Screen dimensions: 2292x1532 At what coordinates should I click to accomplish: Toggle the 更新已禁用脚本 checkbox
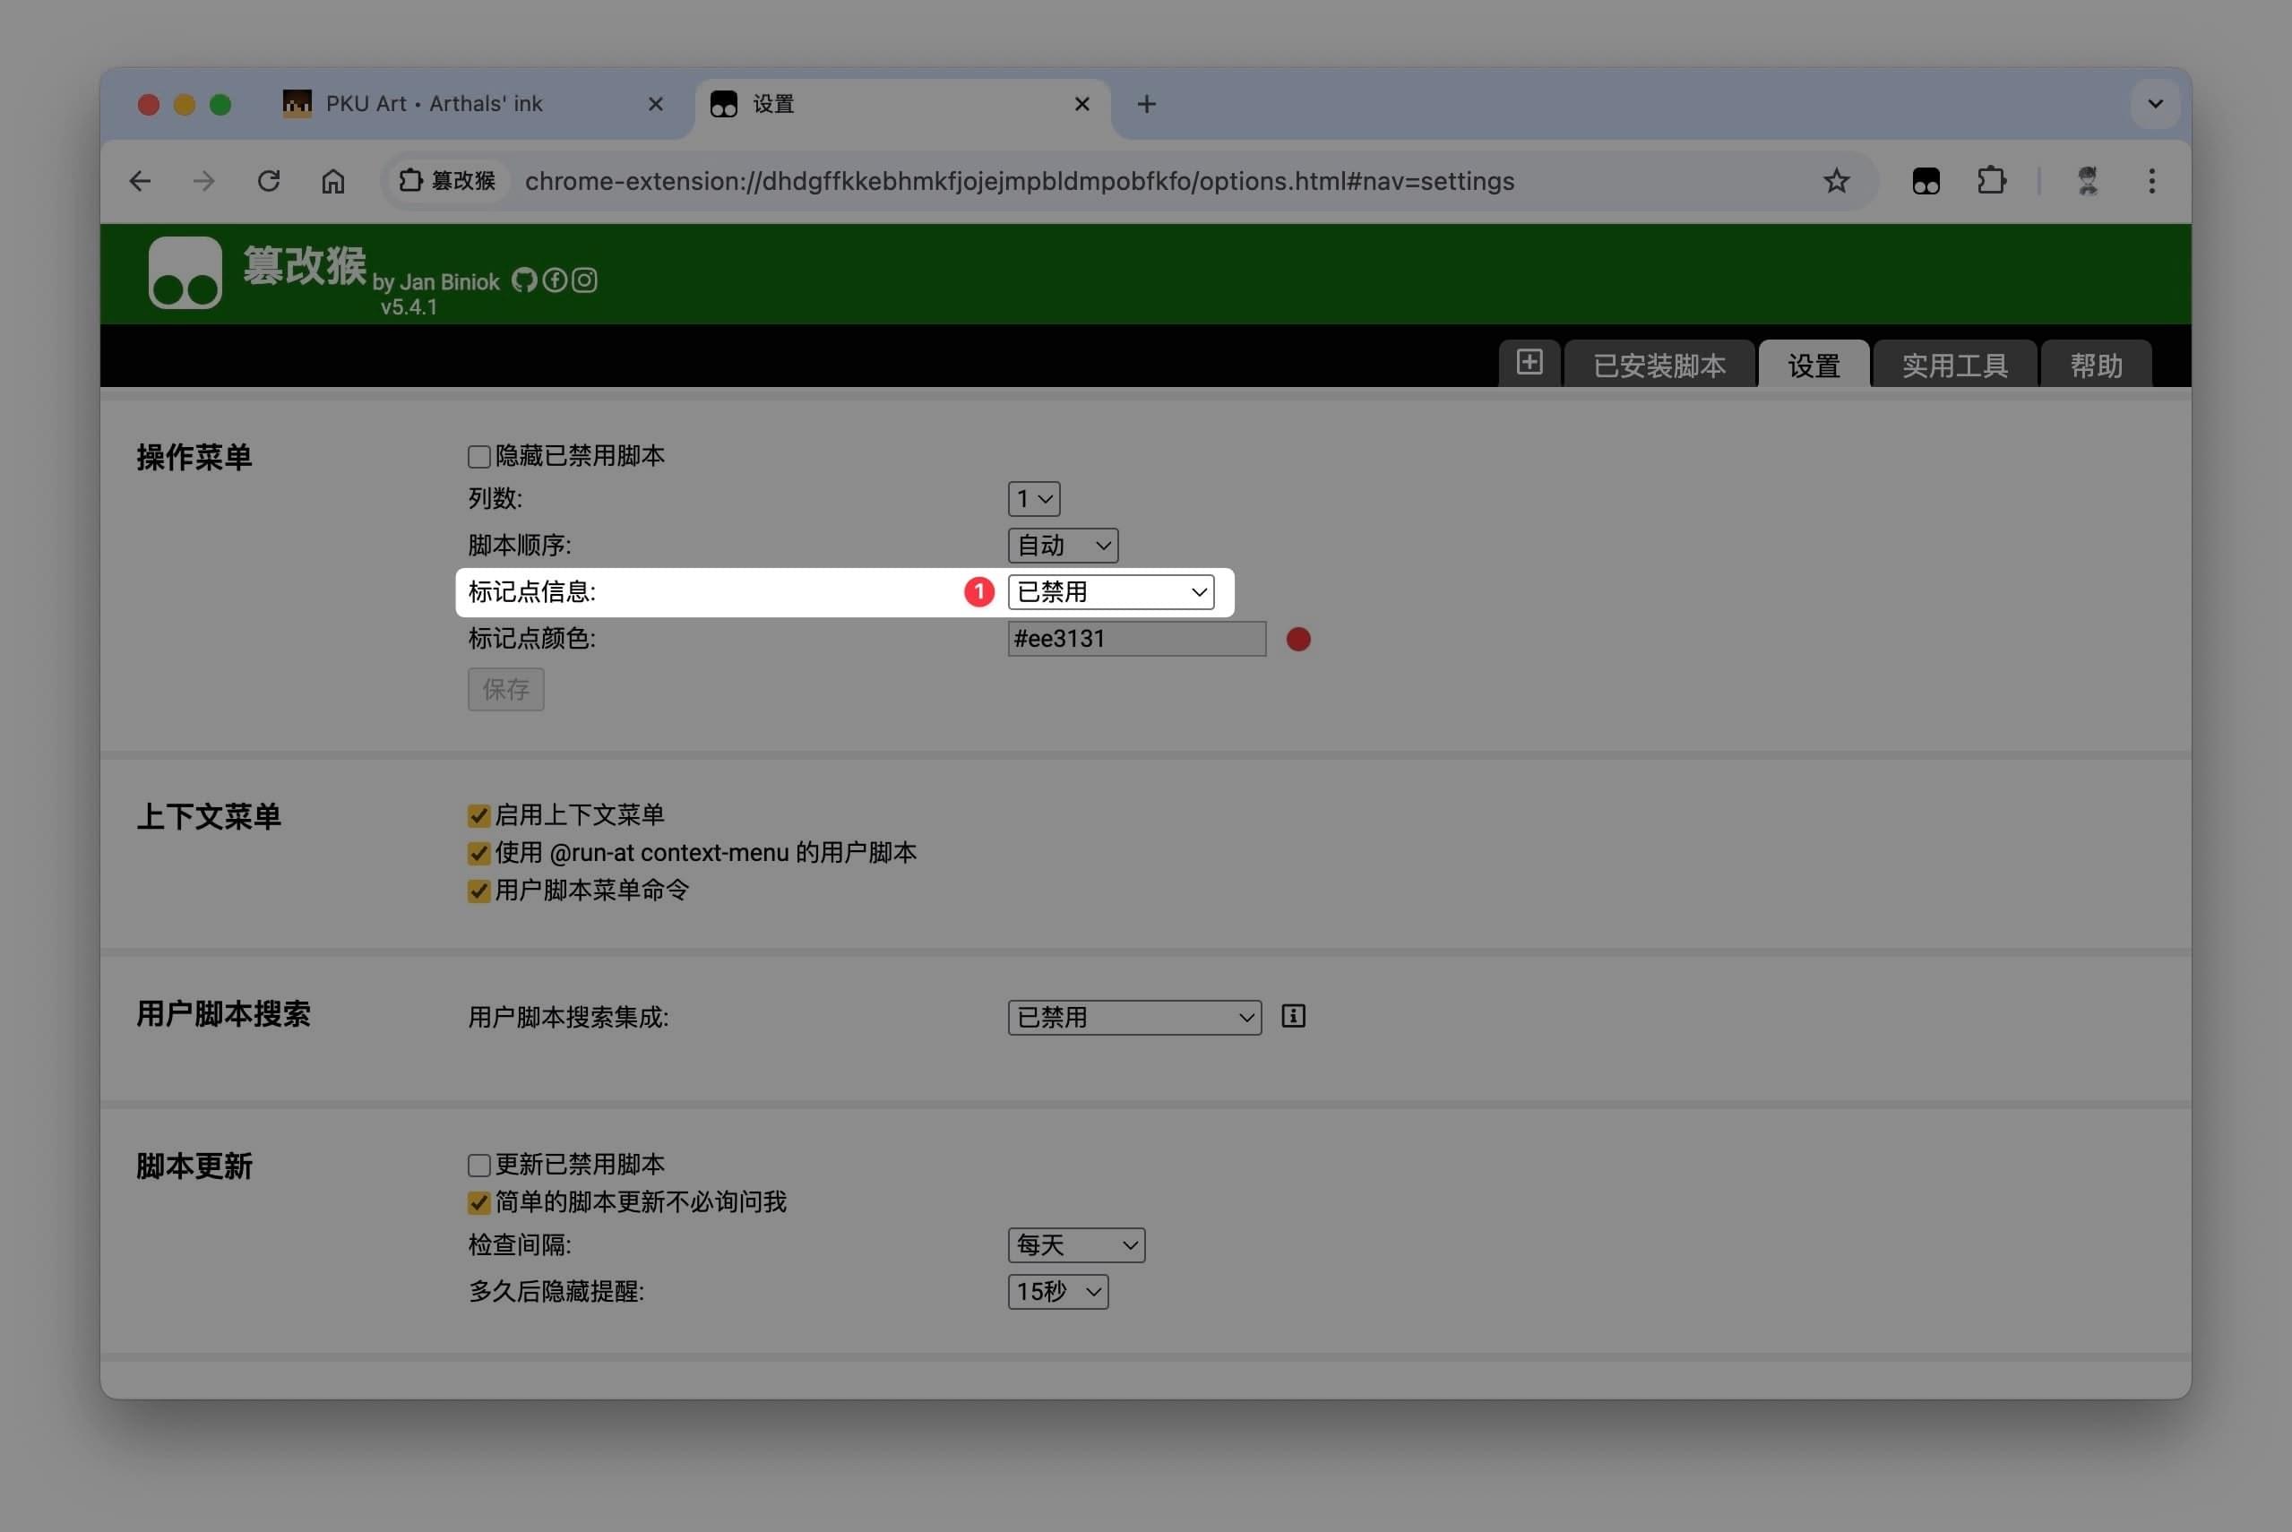pos(478,1165)
